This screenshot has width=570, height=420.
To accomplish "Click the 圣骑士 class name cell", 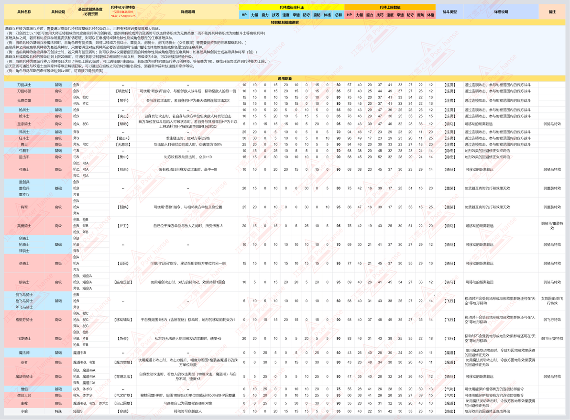I will (x=24, y=263).
